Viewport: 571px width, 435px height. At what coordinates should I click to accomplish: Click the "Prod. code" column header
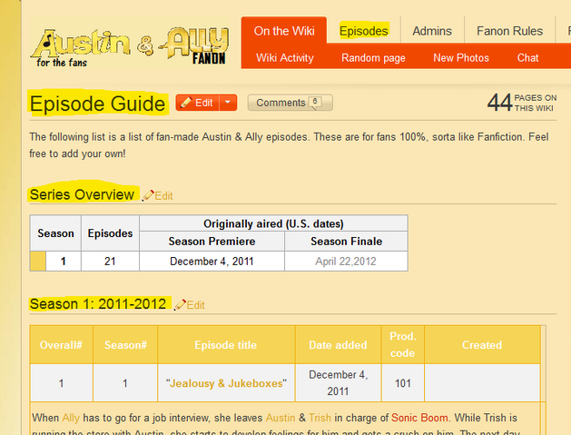pyautogui.click(x=402, y=345)
